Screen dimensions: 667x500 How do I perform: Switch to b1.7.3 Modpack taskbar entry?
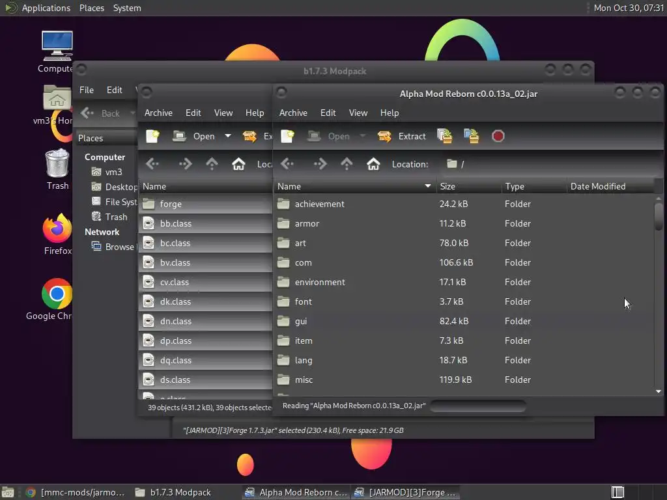[173, 492]
